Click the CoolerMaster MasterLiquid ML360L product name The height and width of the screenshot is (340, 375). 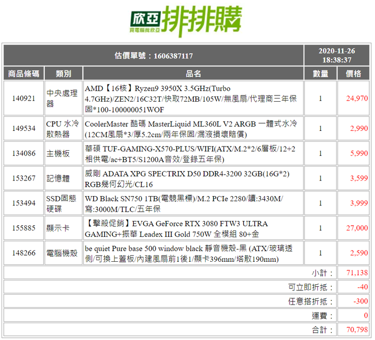[x=191, y=129]
